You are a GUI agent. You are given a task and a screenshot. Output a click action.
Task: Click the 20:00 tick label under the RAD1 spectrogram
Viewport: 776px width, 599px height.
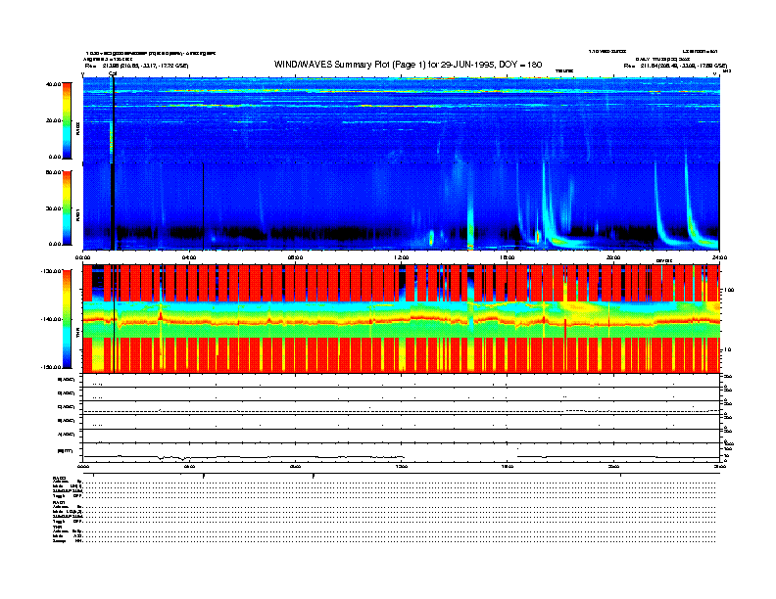[613, 257]
